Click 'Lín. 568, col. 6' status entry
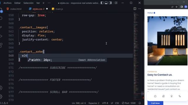Viewport: 188px width, 105px height. 79,103
